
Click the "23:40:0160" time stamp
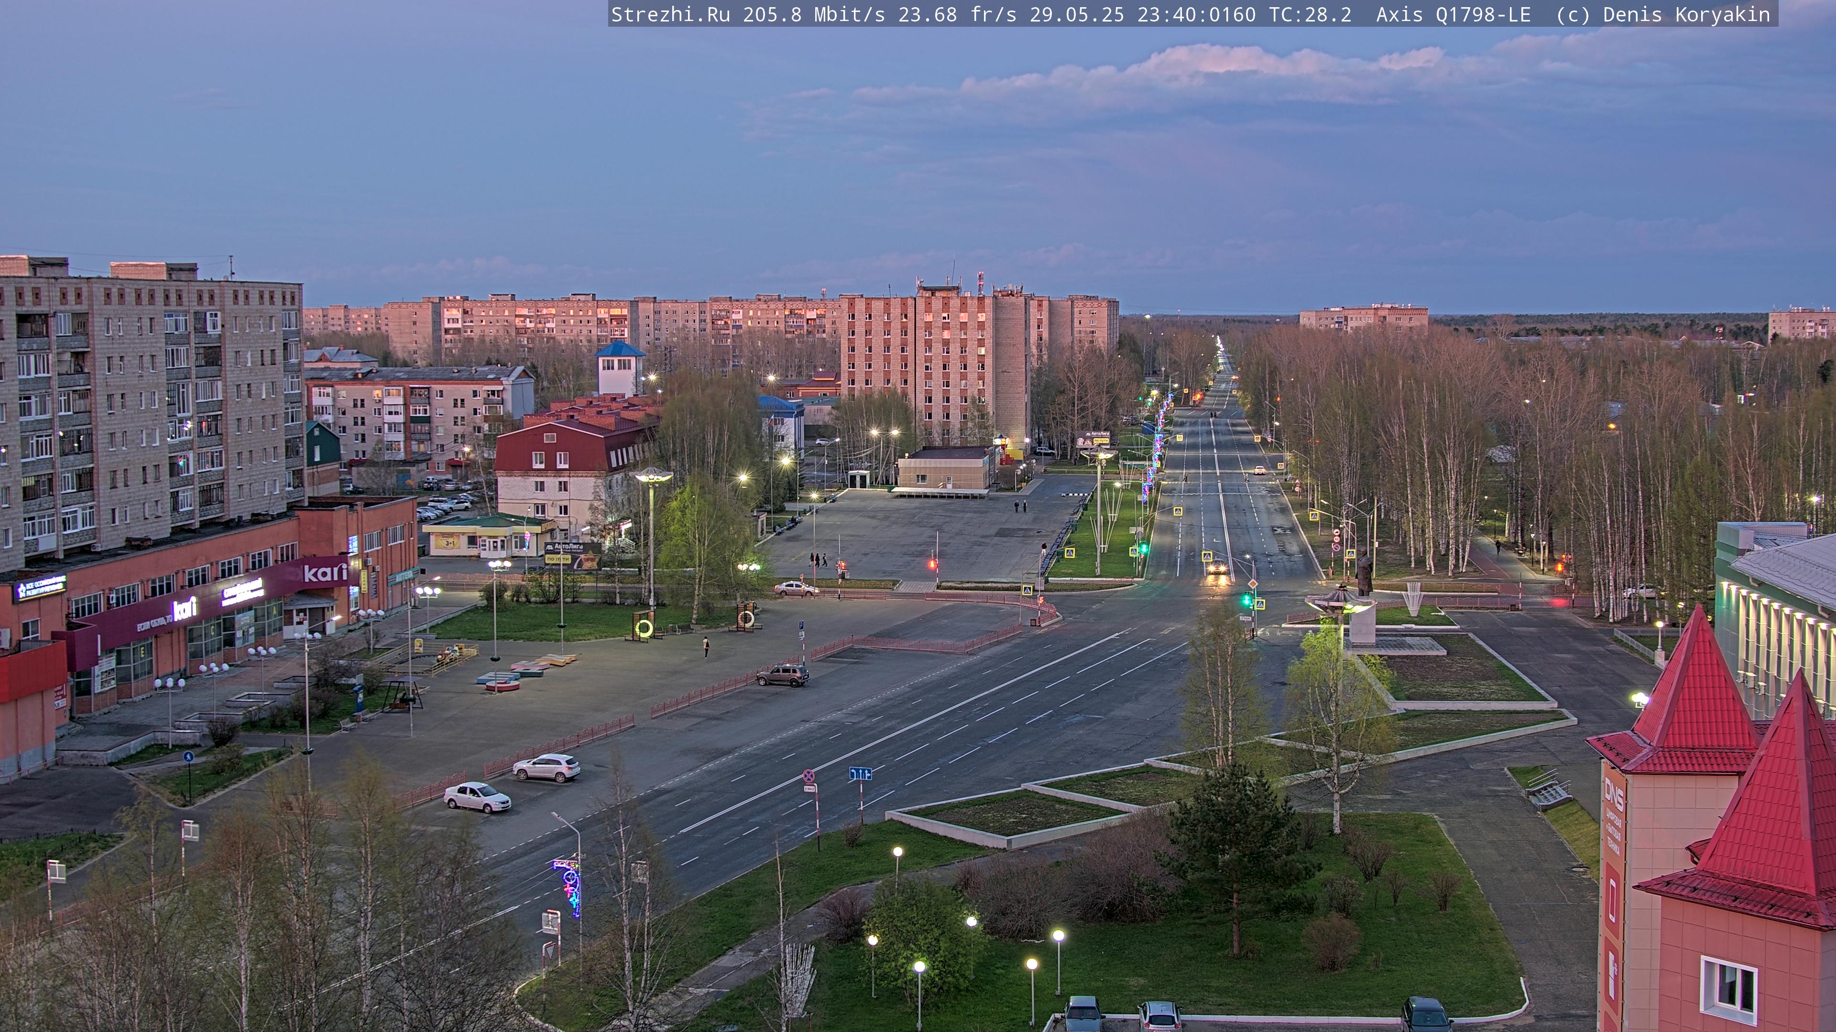(1197, 15)
